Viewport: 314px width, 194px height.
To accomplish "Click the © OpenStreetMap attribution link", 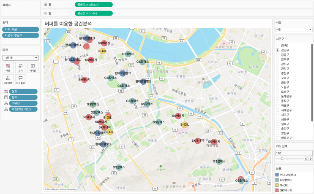I will coord(69,189).
